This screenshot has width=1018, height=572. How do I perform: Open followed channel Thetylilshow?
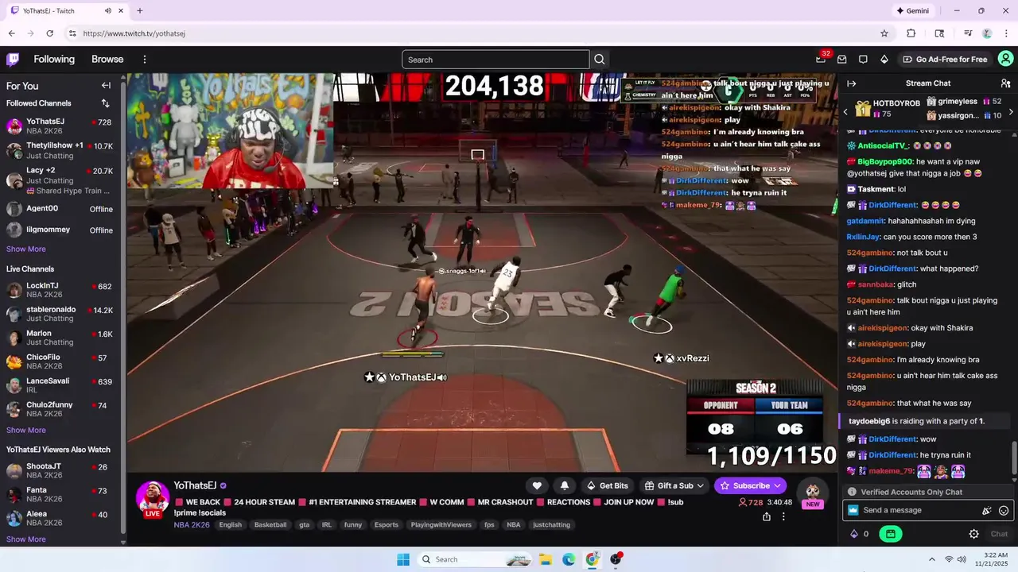click(60, 150)
